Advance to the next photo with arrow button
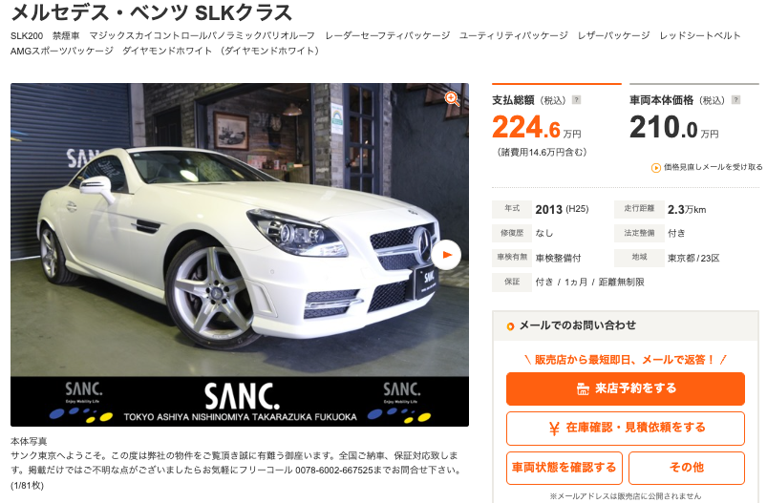 [446, 255]
